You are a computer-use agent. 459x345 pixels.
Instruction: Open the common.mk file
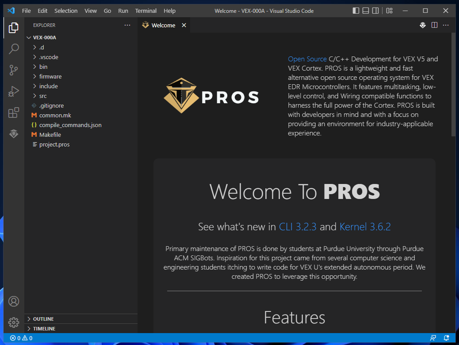click(81, 116)
